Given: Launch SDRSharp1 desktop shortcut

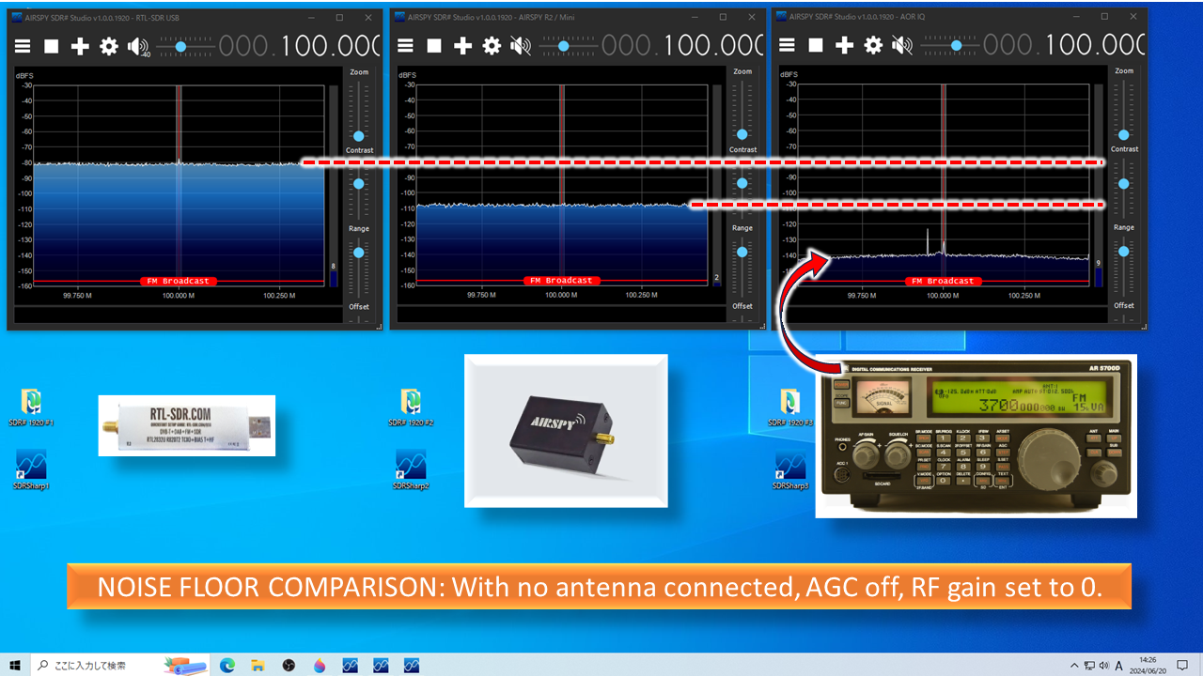Looking at the screenshot, I should point(31,470).
